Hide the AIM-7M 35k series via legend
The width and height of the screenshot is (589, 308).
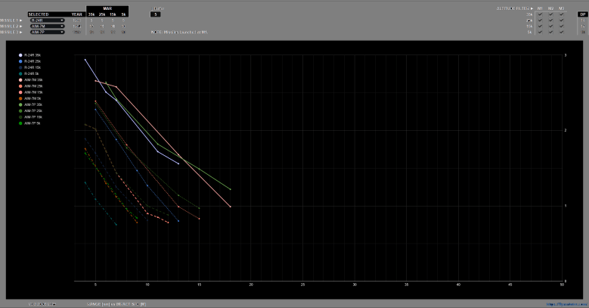tap(21, 79)
